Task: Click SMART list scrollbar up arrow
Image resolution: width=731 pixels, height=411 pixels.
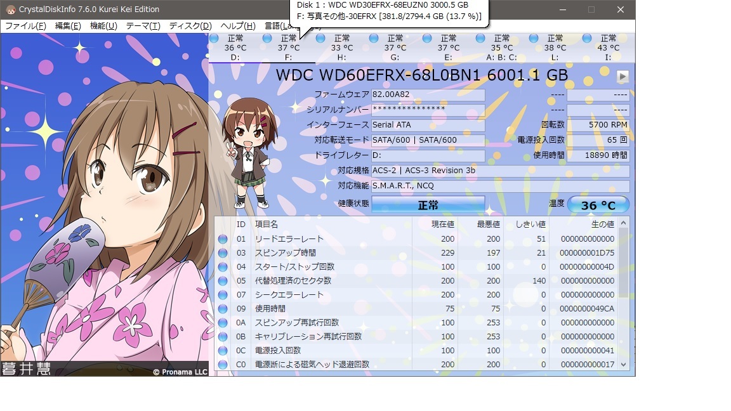Action: 624,223
